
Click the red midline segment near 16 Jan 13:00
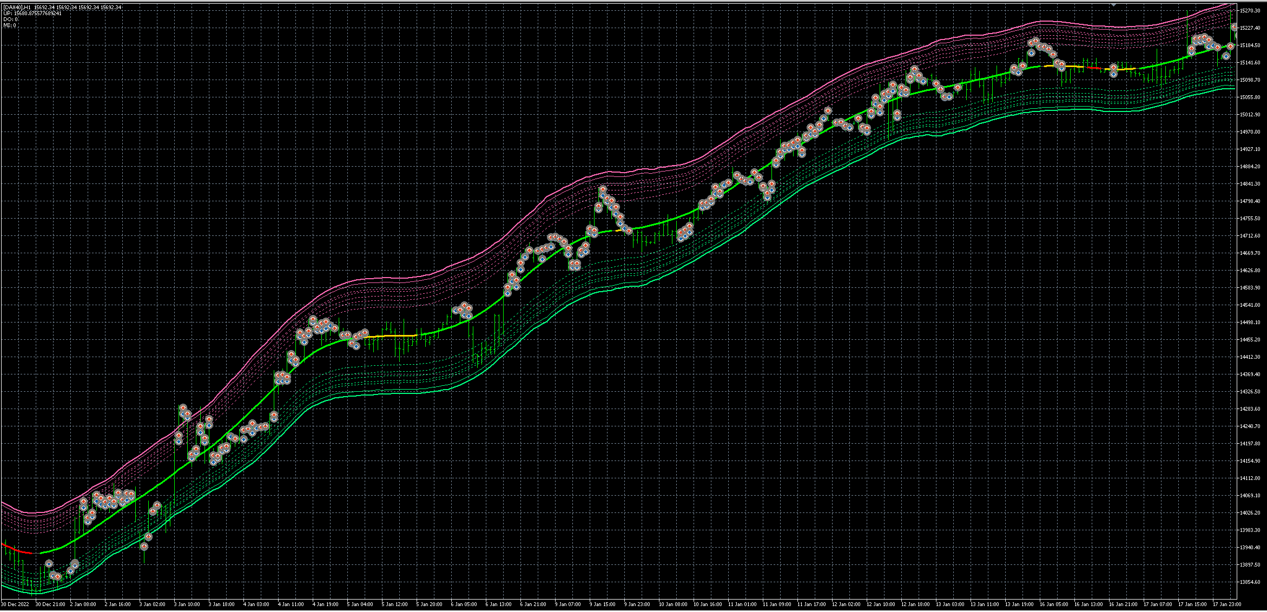[1093, 68]
